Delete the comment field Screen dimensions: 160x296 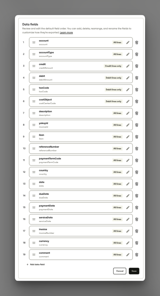pyautogui.click(x=137, y=255)
